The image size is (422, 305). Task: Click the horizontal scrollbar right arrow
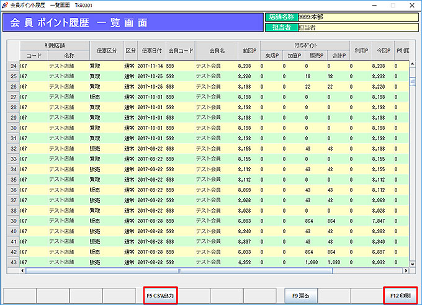point(405,271)
